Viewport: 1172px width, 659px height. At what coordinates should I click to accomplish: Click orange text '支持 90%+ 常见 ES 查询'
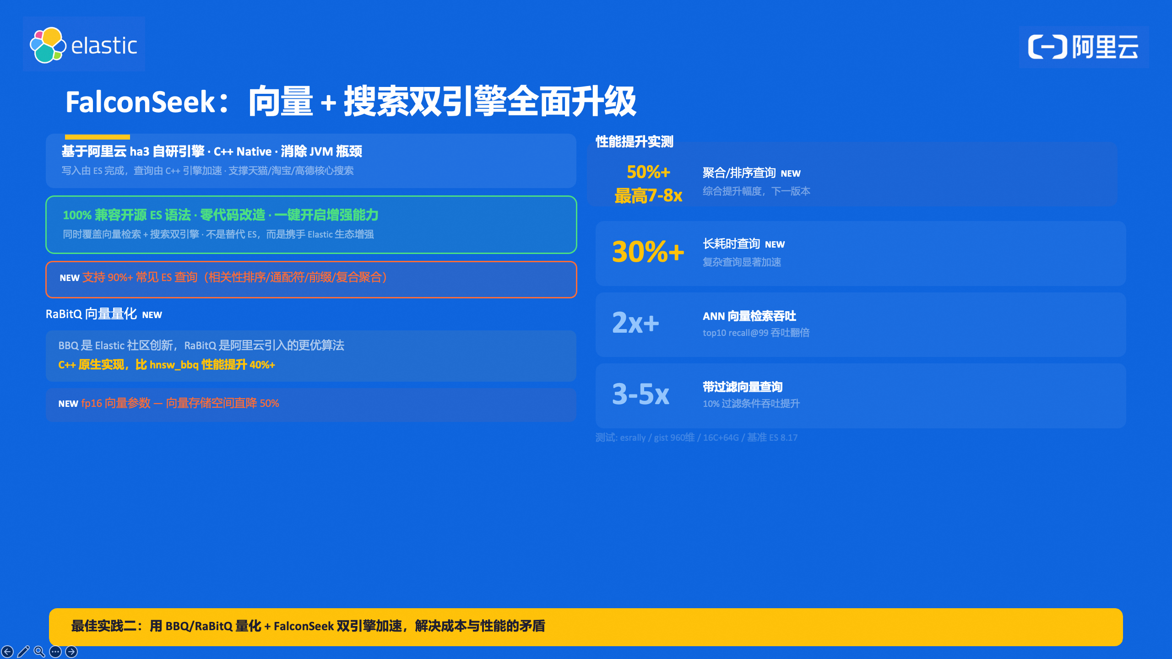click(140, 277)
